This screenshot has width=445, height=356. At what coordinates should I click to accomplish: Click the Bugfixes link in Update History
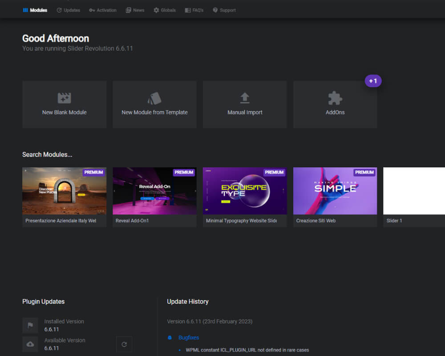click(x=189, y=338)
